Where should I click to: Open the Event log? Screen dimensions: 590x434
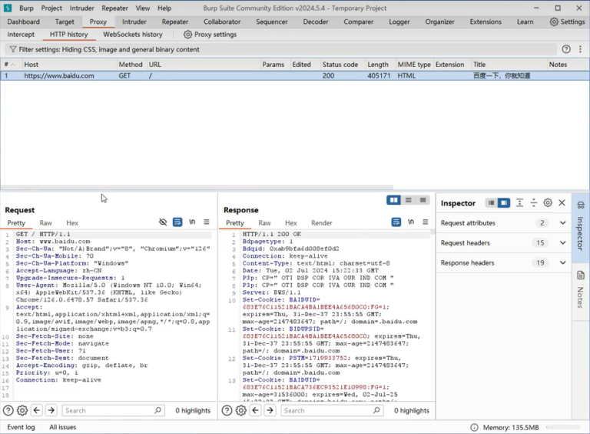coord(21,427)
